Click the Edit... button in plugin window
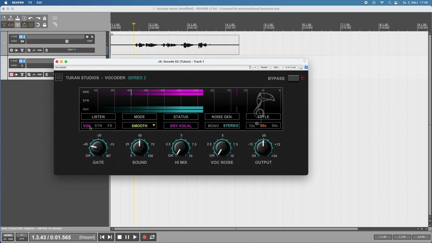Image resolution: width=432 pixels, height=243 pixels. pyautogui.click(x=276, y=67)
